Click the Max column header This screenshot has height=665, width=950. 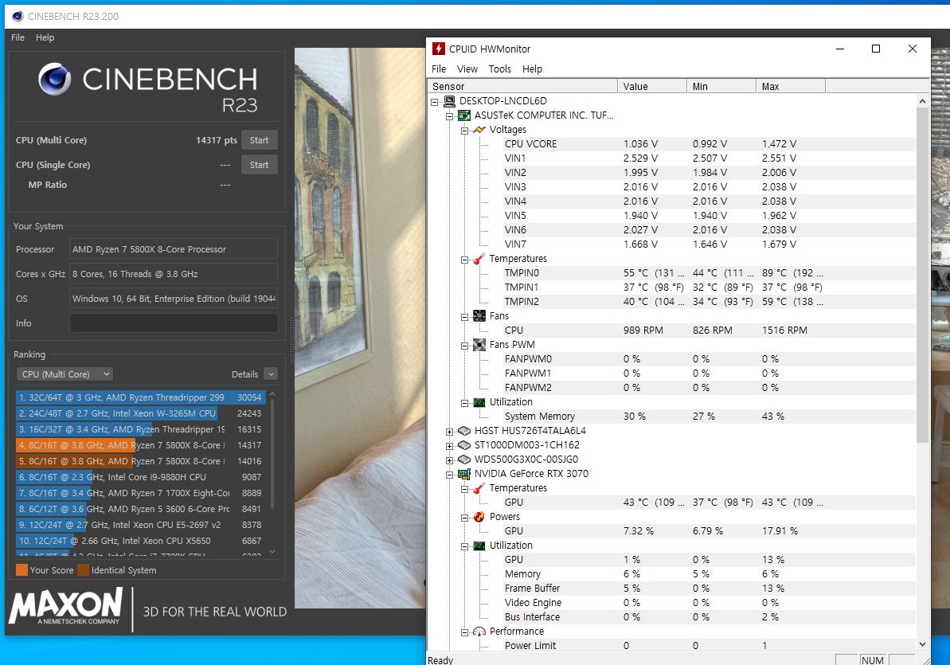tap(791, 87)
